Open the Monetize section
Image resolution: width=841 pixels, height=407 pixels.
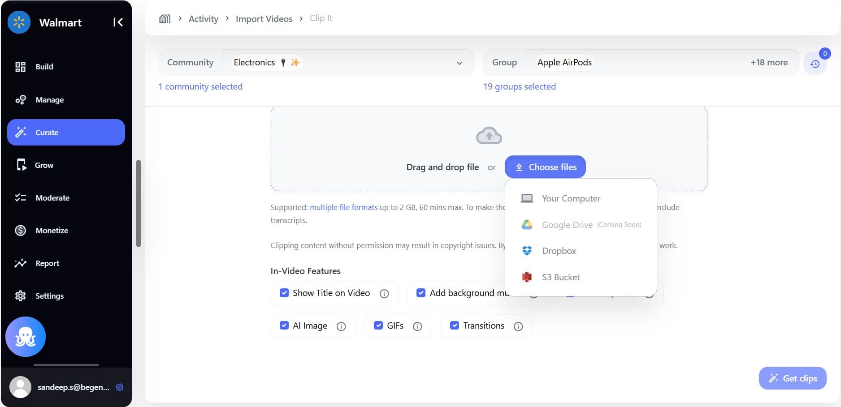(66, 231)
